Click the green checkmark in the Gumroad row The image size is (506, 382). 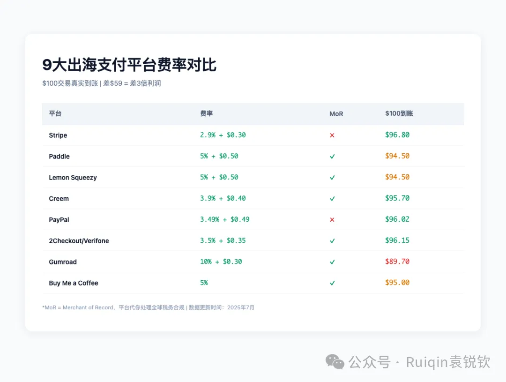[332, 262]
